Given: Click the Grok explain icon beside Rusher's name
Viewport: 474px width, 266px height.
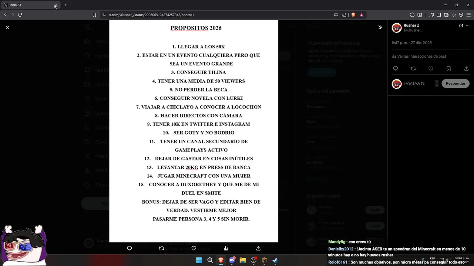Looking at the screenshot, I should [x=461, y=25].
